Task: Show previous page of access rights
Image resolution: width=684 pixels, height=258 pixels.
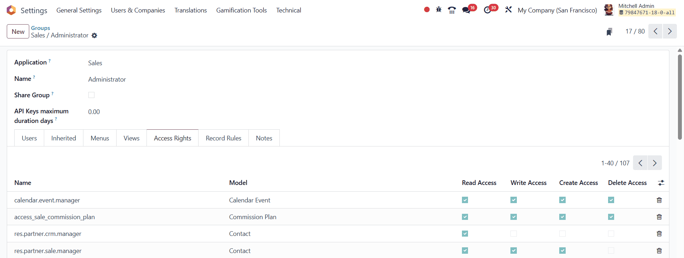Action: coord(640,163)
